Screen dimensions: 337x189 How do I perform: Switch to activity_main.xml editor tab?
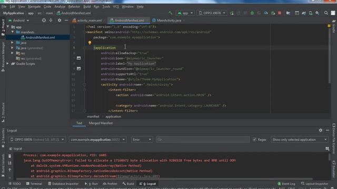89,20
